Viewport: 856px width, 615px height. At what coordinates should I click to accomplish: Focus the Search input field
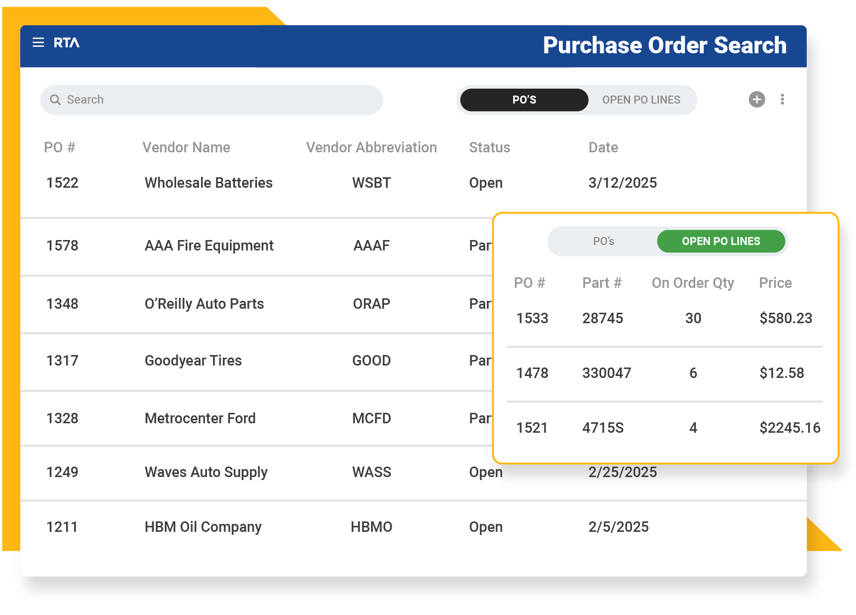(212, 100)
